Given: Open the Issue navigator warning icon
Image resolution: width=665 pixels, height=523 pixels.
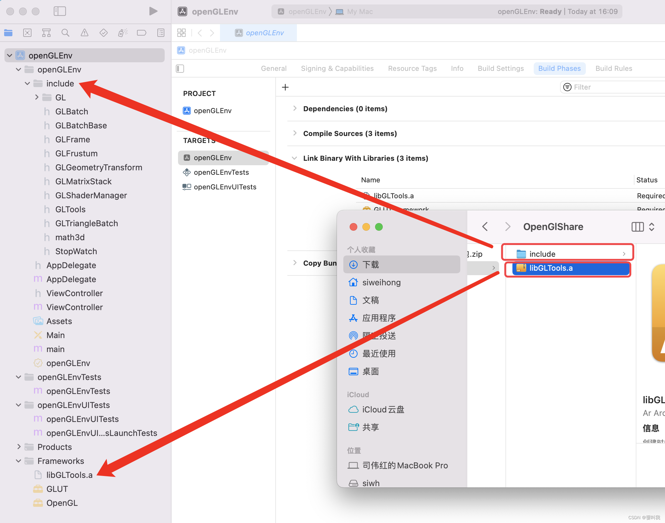Looking at the screenshot, I should [x=84, y=33].
